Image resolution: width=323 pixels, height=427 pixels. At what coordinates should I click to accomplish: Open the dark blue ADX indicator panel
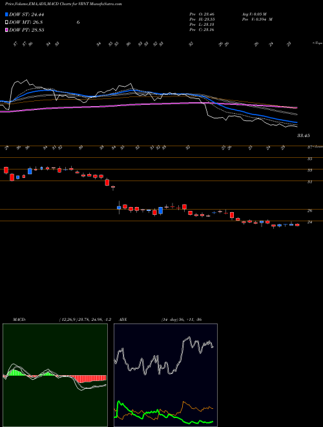click(x=165, y=375)
